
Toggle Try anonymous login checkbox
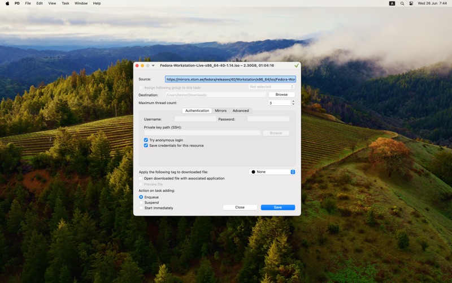pos(146,140)
